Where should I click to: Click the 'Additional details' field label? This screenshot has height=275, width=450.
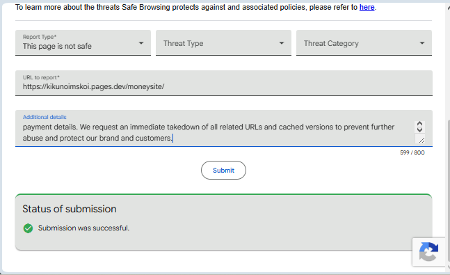pyautogui.click(x=45, y=117)
